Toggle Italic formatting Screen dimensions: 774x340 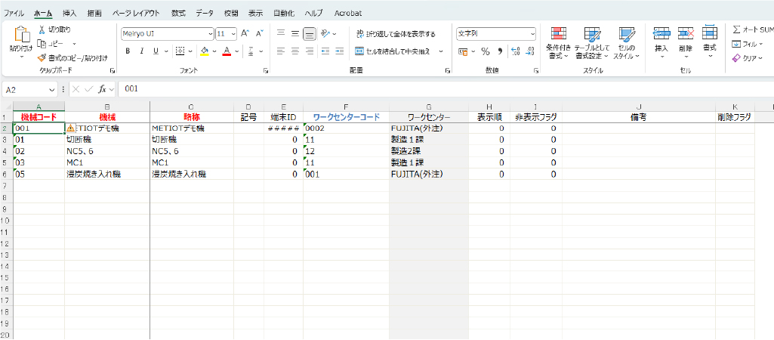pyautogui.click(x=142, y=51)
